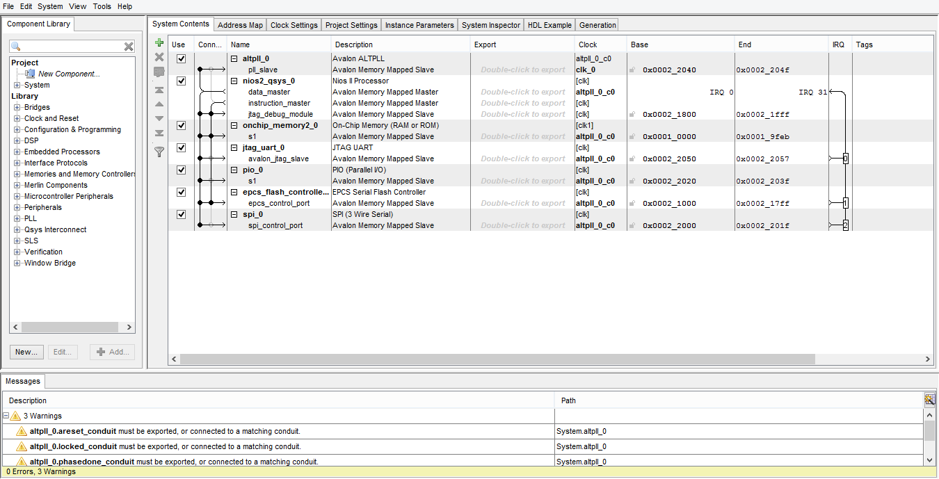939x479 pixels.
Task: Expand the Bridges library category
Action: [x=17, y=107]
